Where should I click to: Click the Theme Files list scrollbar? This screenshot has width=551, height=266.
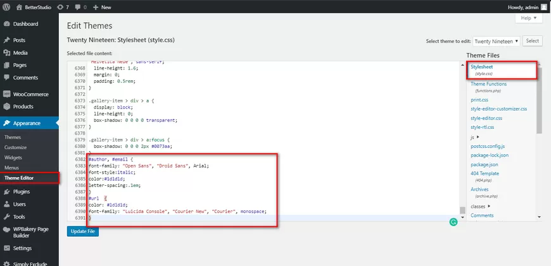(540, 101)
